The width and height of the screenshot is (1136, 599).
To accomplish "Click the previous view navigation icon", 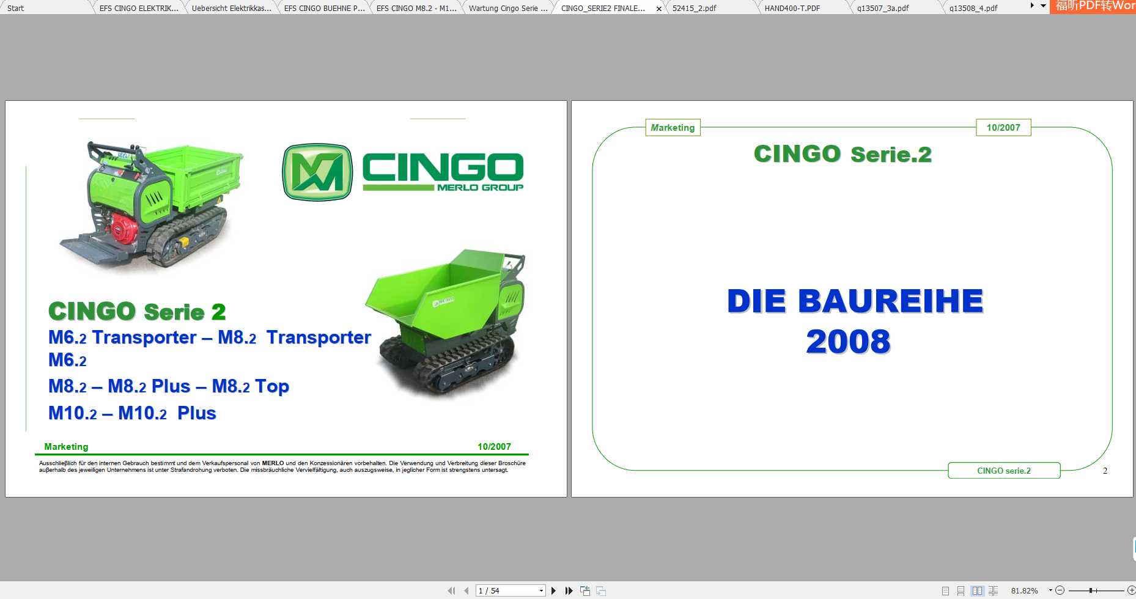I will click(x=585, y=590).
